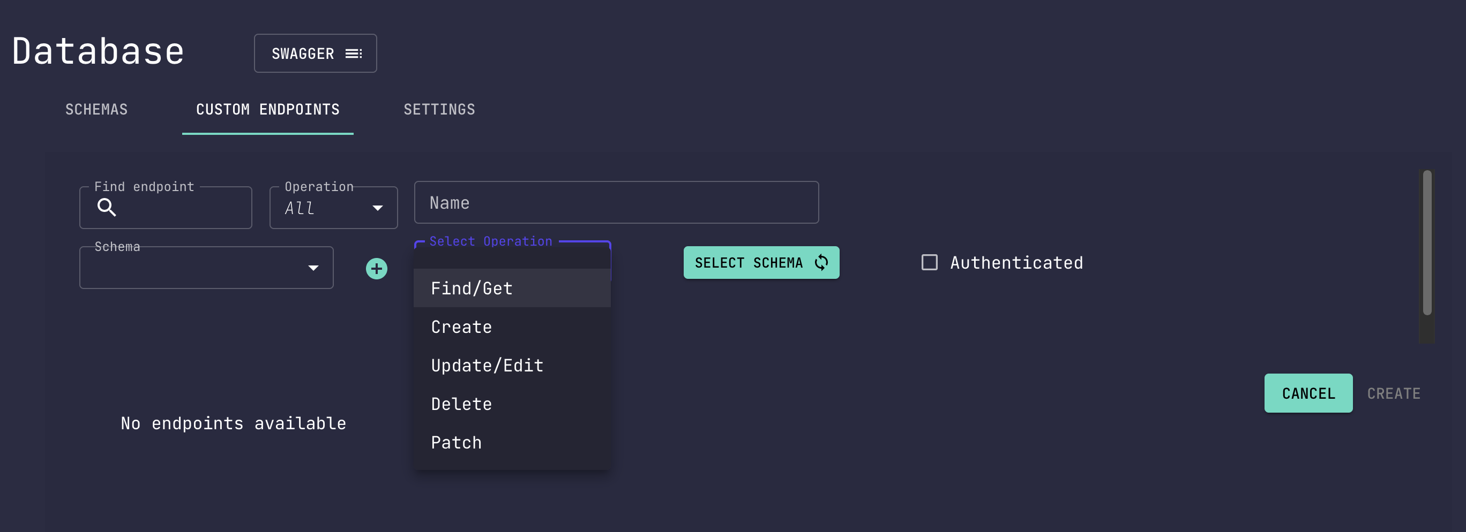
Task: Select the Patch operation option
Action: point(512,443)
